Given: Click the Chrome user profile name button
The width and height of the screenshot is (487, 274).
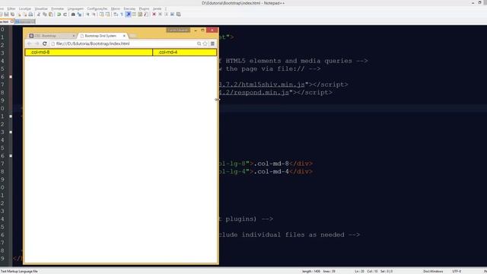Looking at the screenshot, I should (178, 30).
